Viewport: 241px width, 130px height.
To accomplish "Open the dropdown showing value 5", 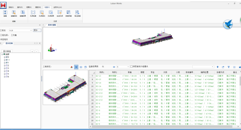I will point(123,67).
